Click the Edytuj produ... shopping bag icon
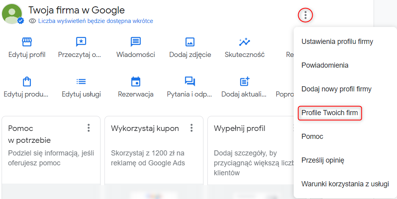Screen dimensions: 397x199 click(x=27, y=81)
